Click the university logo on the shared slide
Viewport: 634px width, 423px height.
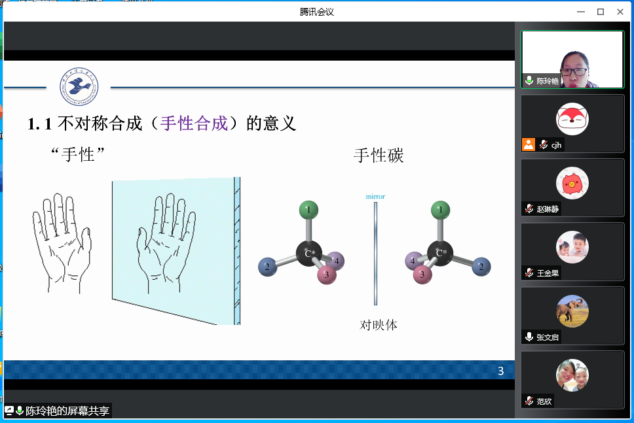pos(79,87)
